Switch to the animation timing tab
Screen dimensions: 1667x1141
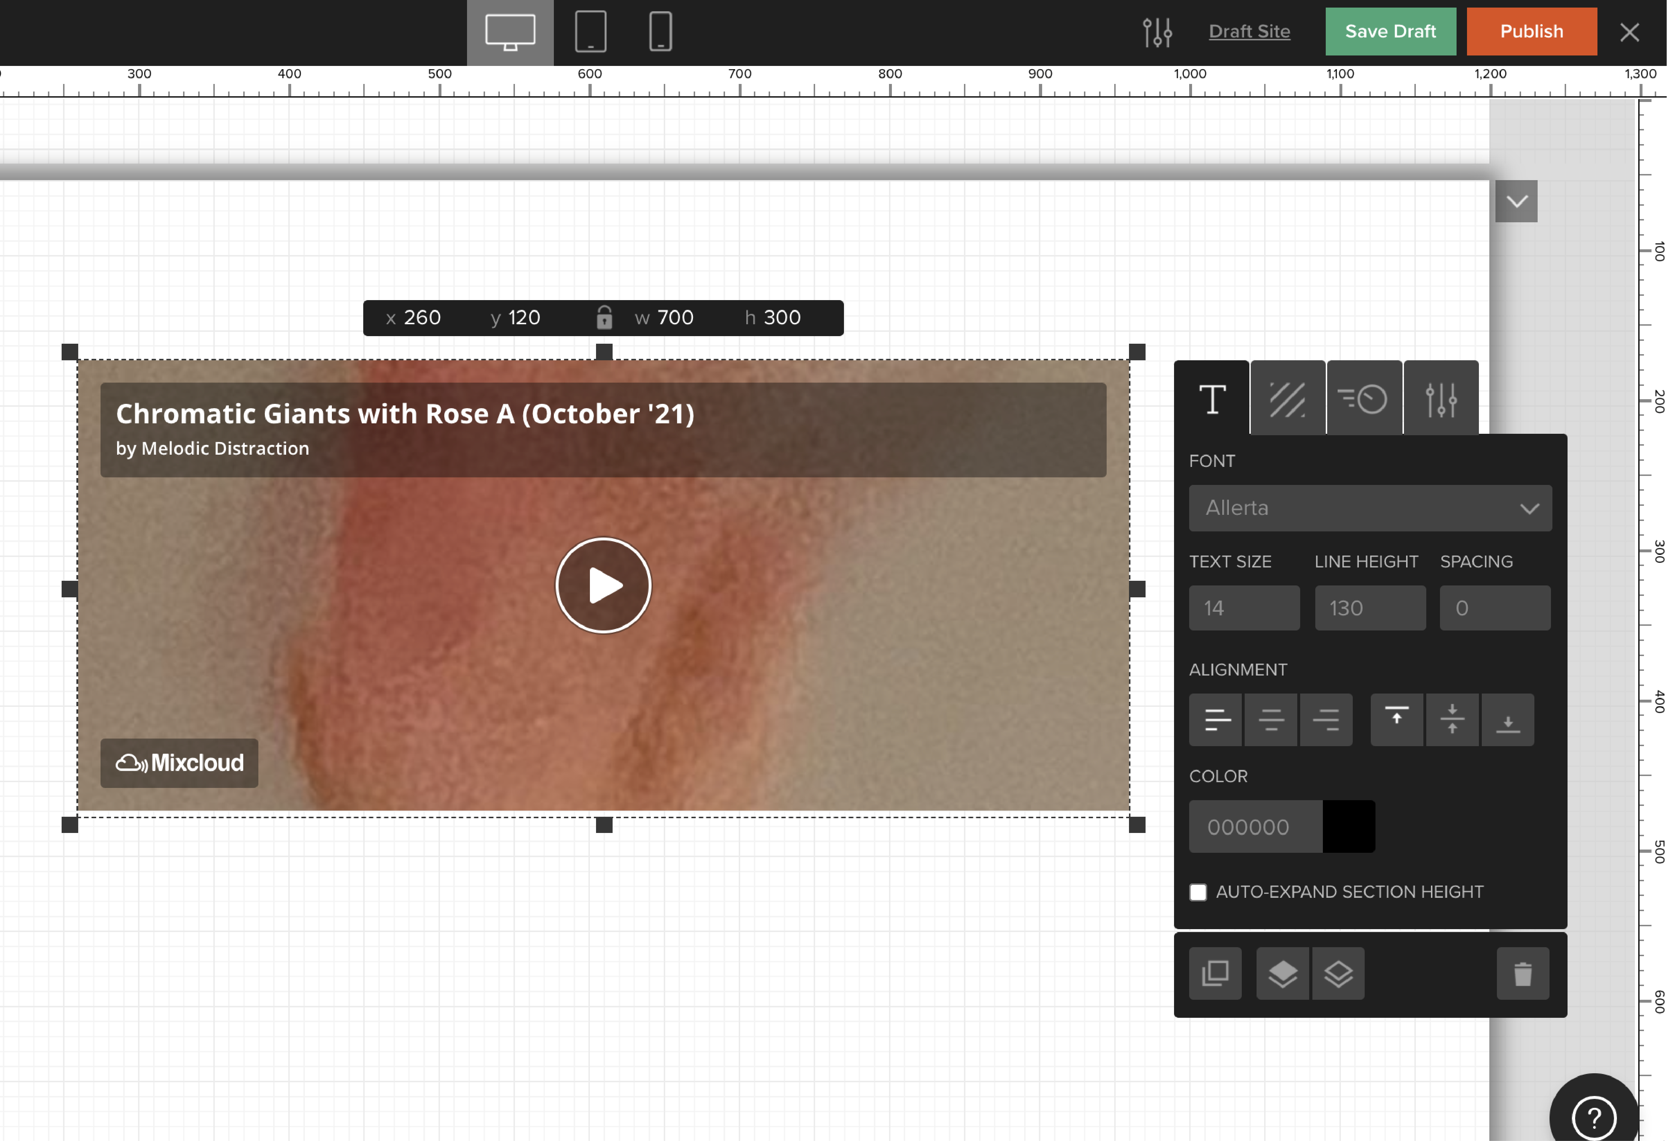click(x=1364, y=399)
